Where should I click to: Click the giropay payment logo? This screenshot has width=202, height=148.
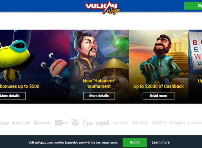coord(61,123)
